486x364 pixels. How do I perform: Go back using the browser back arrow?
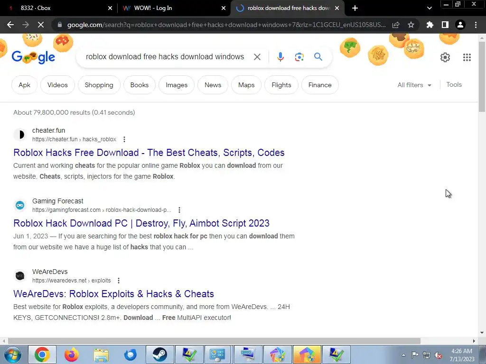(10, 25)
